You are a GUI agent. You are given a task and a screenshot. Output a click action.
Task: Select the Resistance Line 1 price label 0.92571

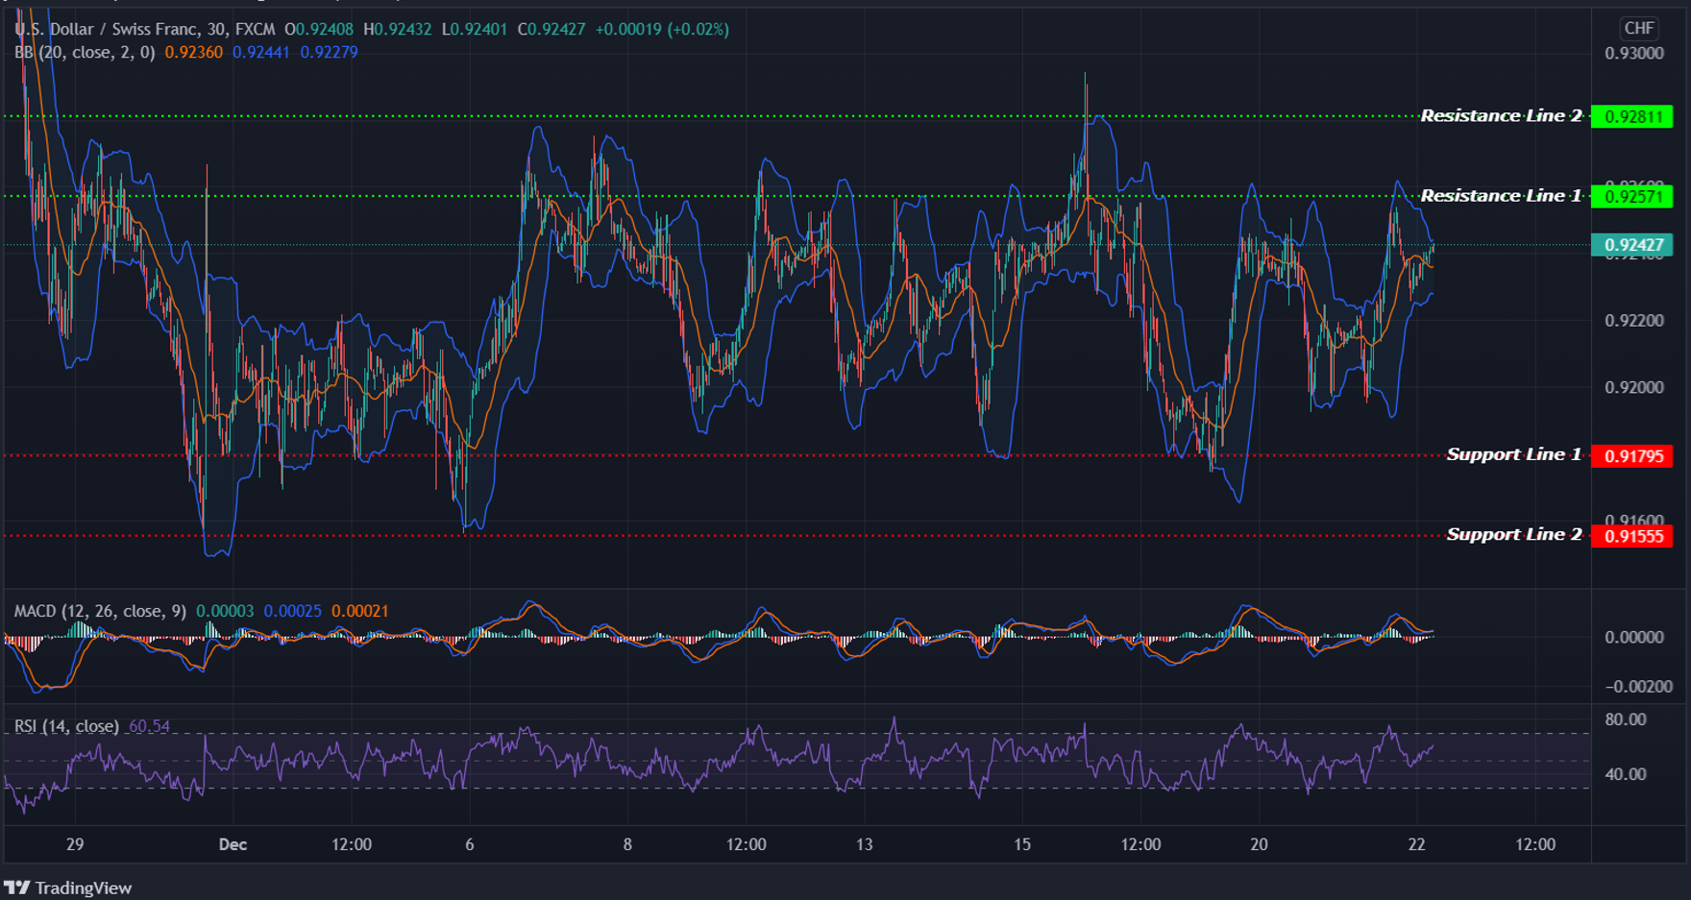[x=1633, y=195]
